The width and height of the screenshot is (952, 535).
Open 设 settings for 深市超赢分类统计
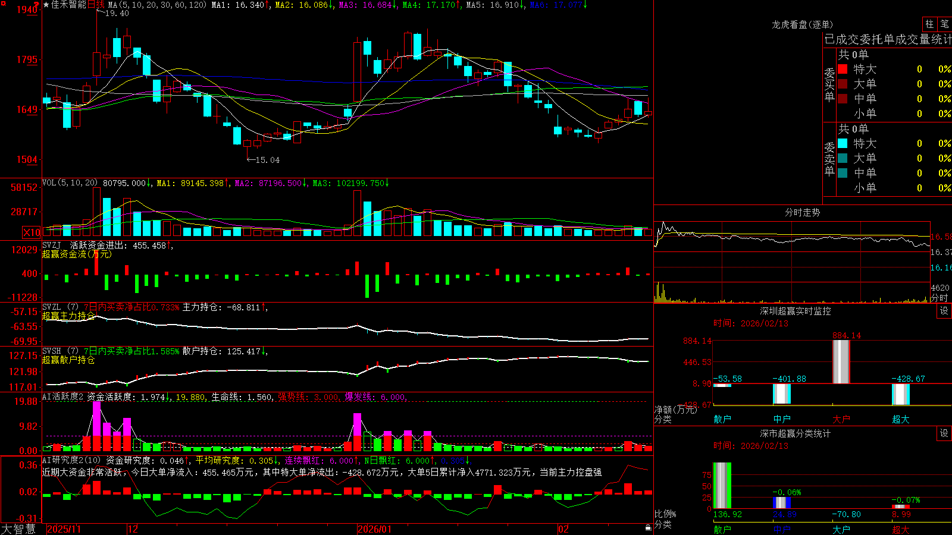[x=944, y=433]
